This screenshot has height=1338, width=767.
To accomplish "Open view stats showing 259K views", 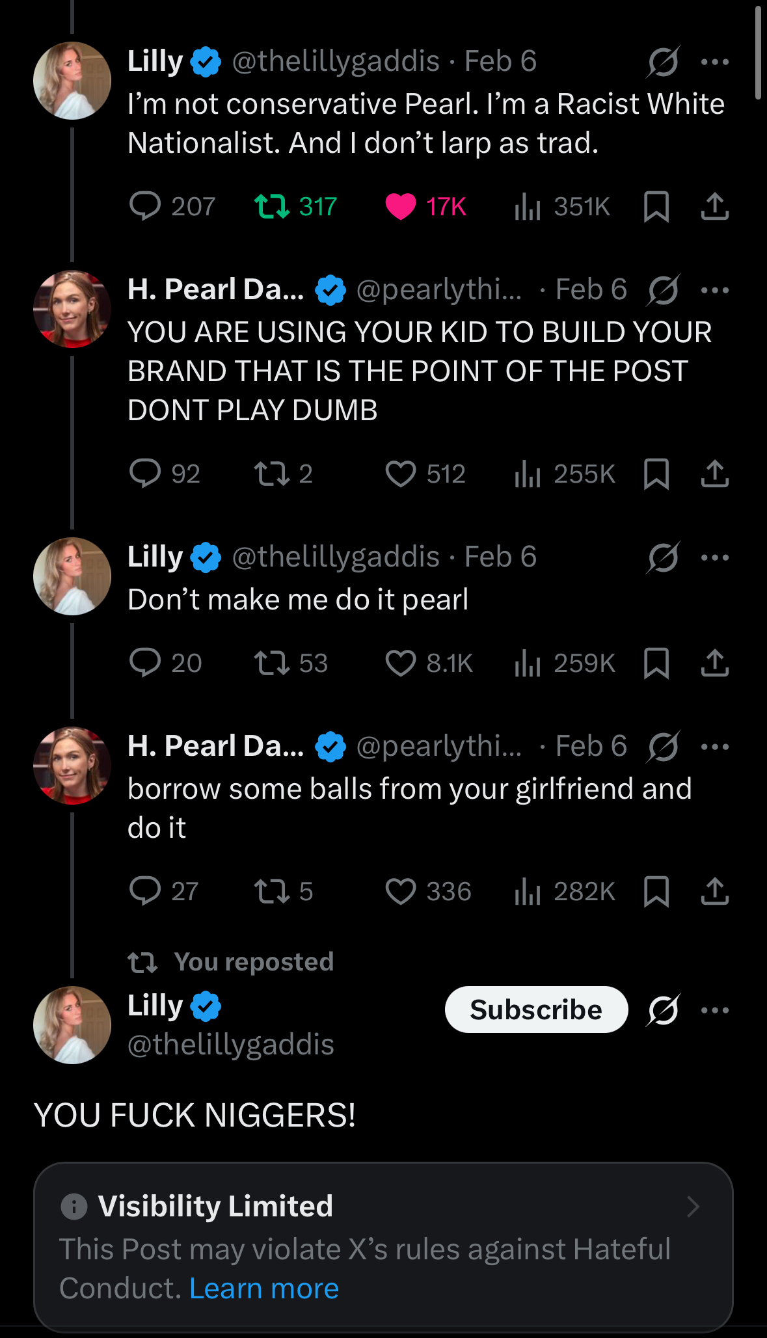I will [528, 663].
